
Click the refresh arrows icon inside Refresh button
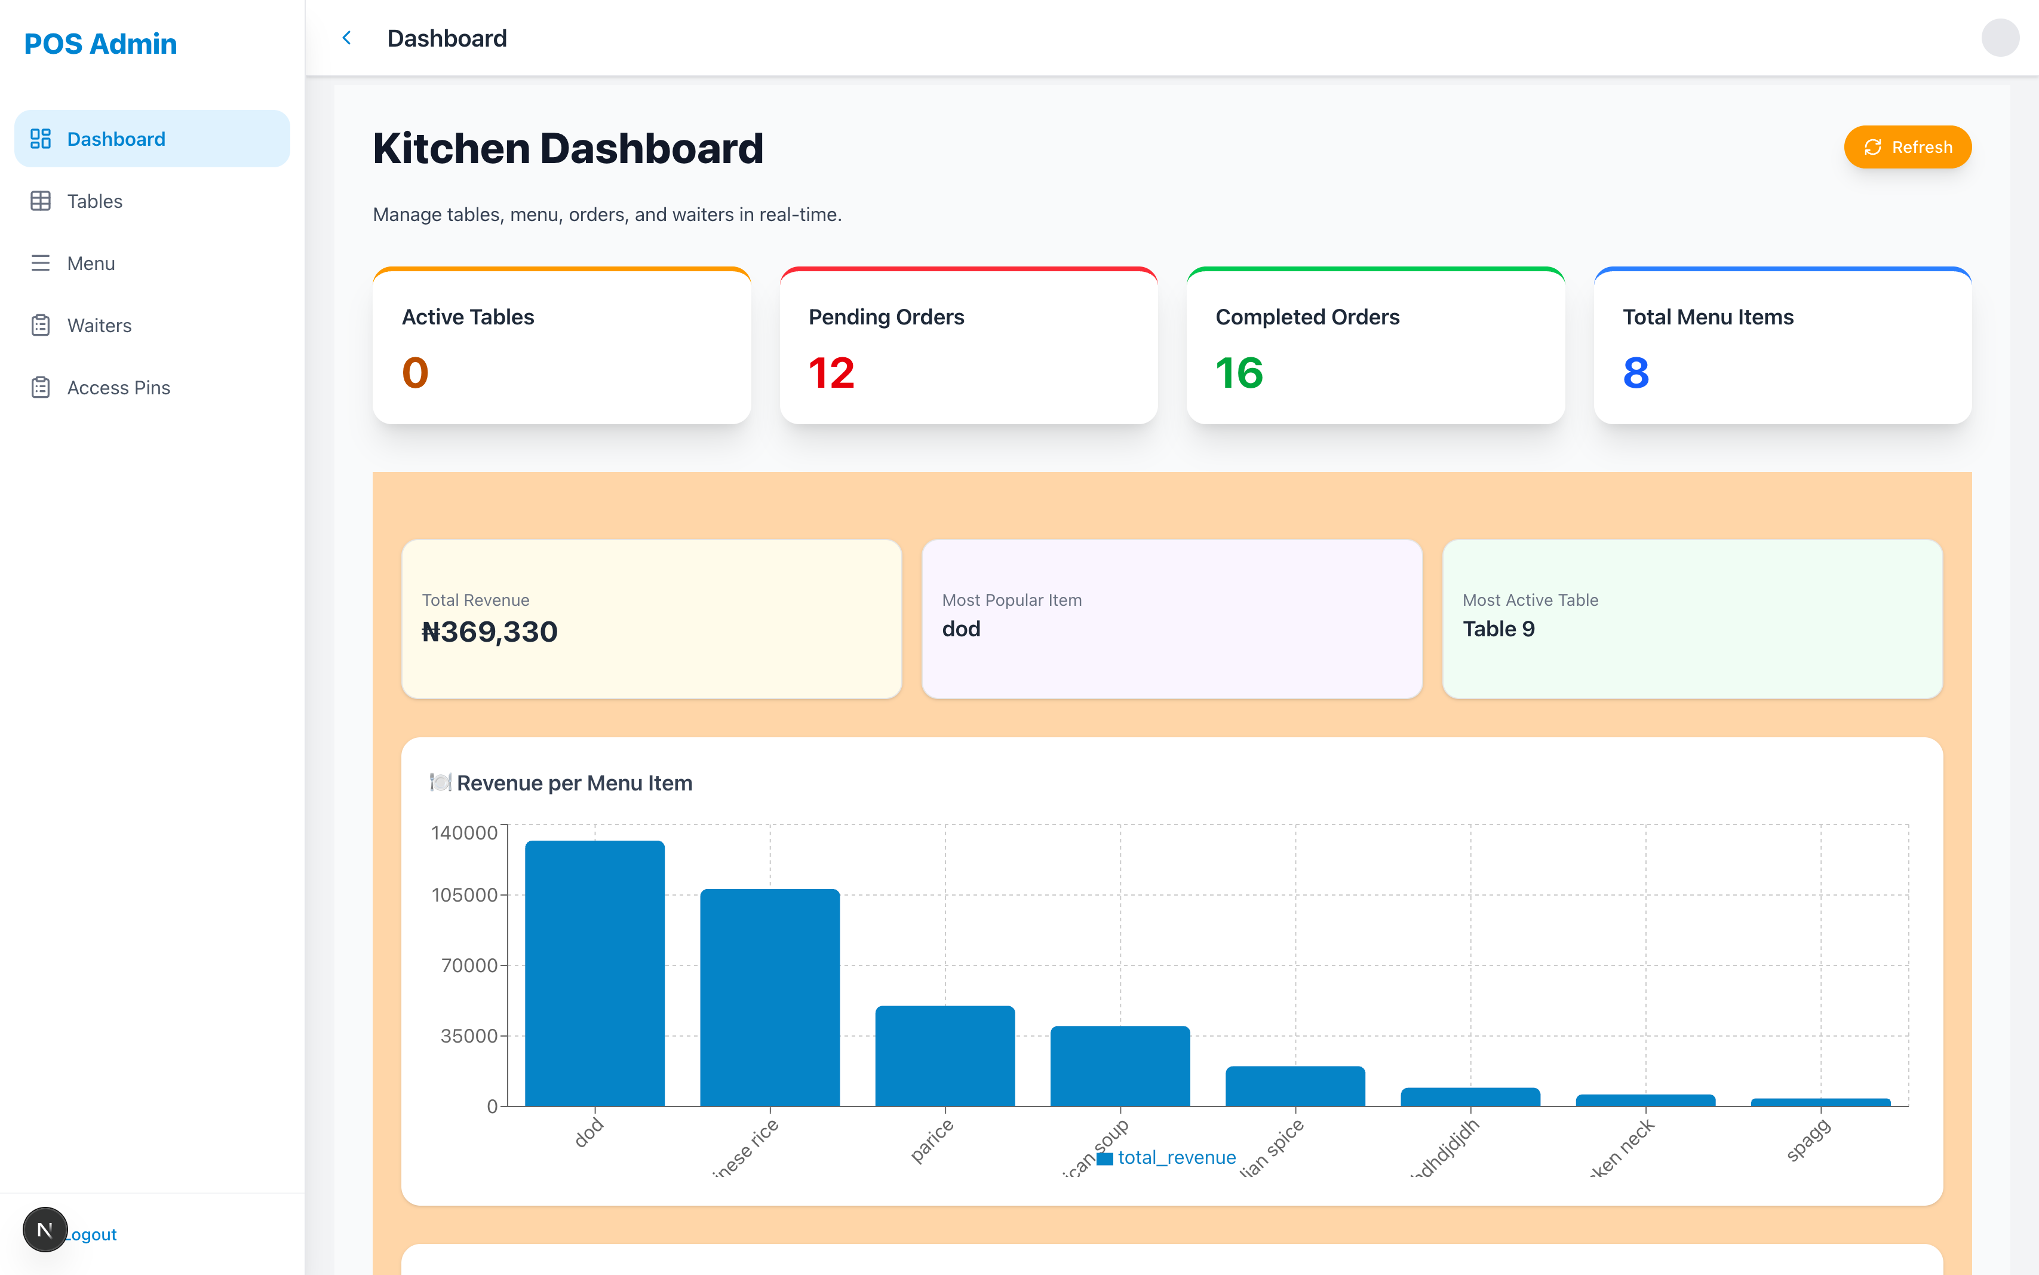pyautogui.click(x=1872, y=147)
